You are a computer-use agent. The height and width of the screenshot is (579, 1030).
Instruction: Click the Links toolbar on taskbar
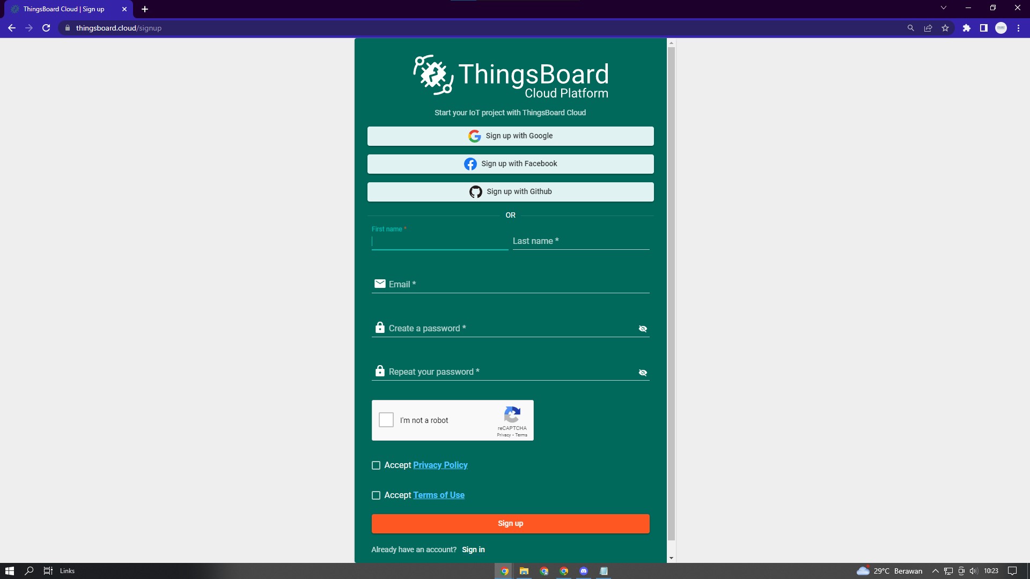tap(67, 571)
